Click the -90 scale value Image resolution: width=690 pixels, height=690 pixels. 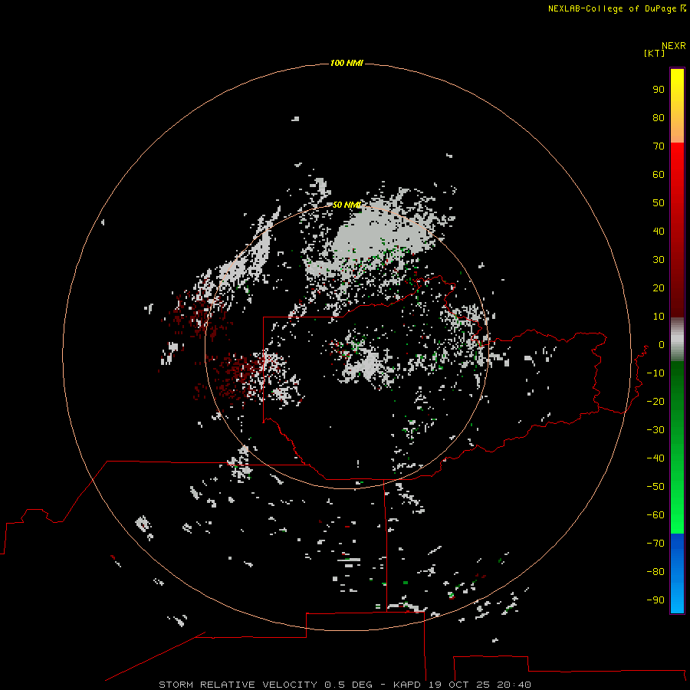(655, 600)
